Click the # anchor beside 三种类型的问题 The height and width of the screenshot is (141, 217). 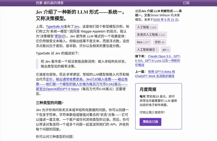click(62, 103)
